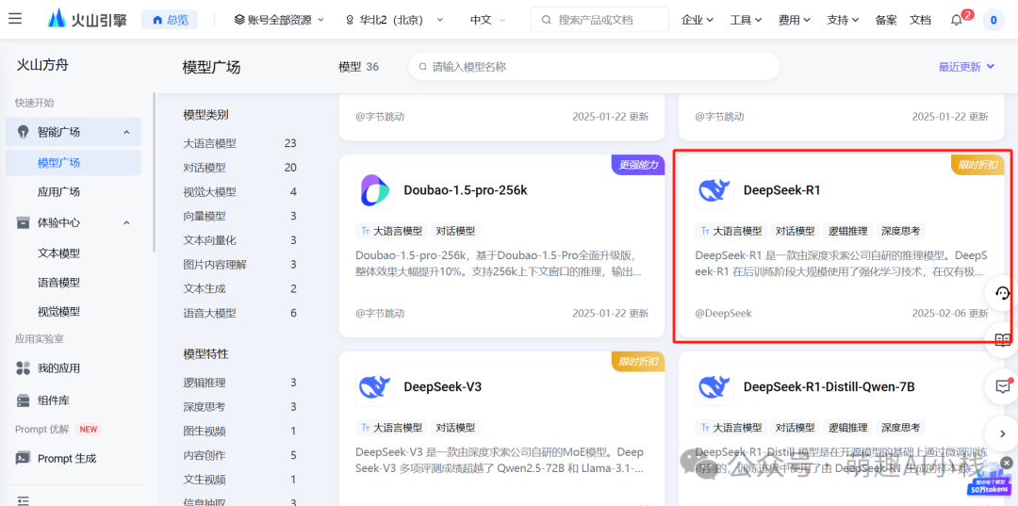Click 逻辑推理 tag on DeepSeek-R1 card
The height and width of the screenshot is (506, 1018).
[848, 231]
